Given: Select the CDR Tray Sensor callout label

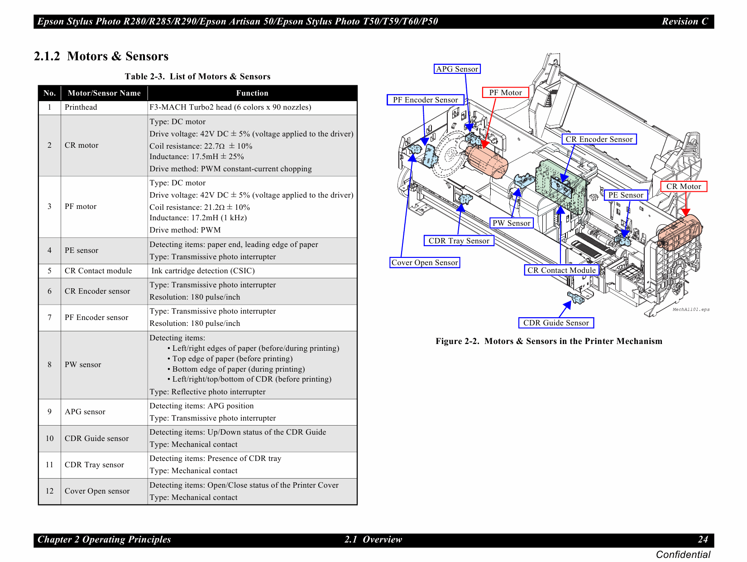Looking at the screenshot, I should click(459, 241).
